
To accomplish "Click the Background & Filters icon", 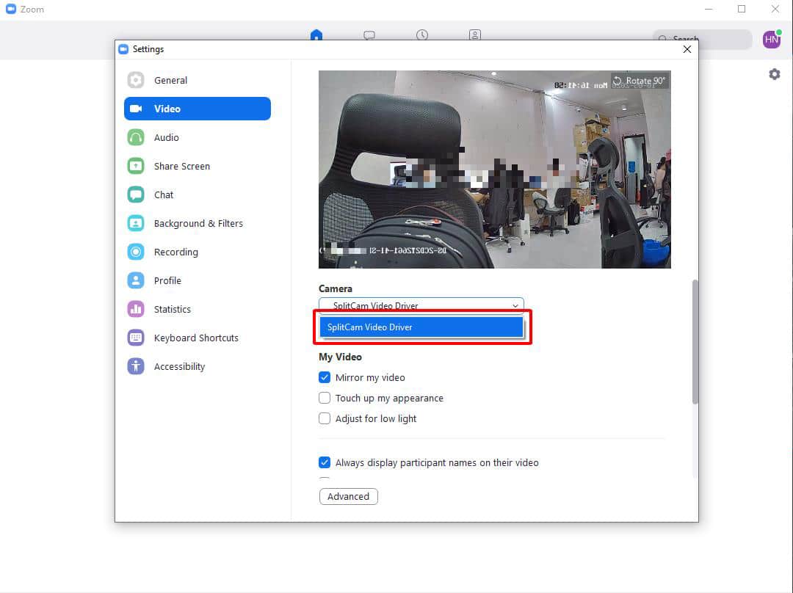I will (136, 223).
